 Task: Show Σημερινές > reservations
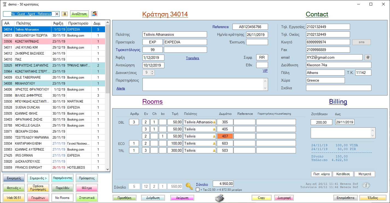(38, 178)
